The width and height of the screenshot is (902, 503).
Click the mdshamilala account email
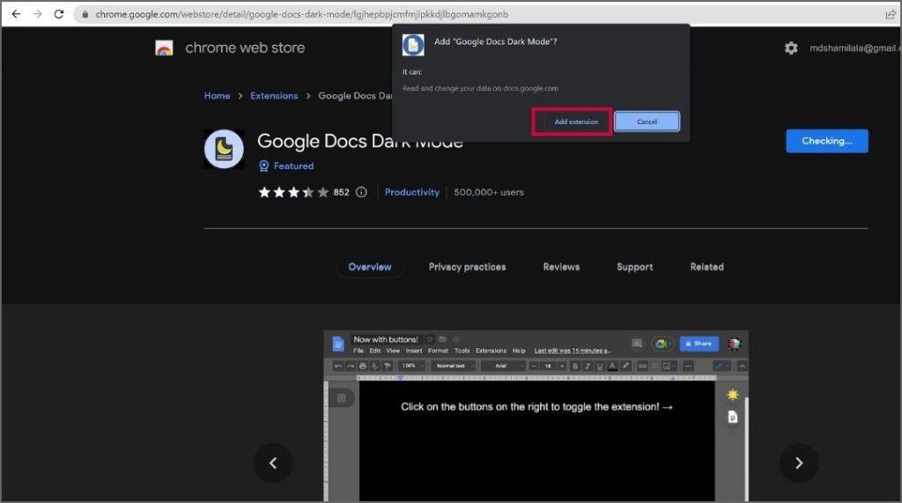(854, 48)
